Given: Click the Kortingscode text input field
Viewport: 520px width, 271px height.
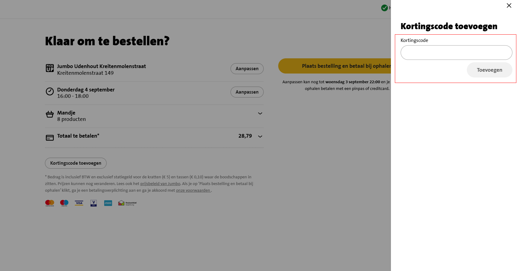Looking at the screenshot, I should [x=456, y=53].
